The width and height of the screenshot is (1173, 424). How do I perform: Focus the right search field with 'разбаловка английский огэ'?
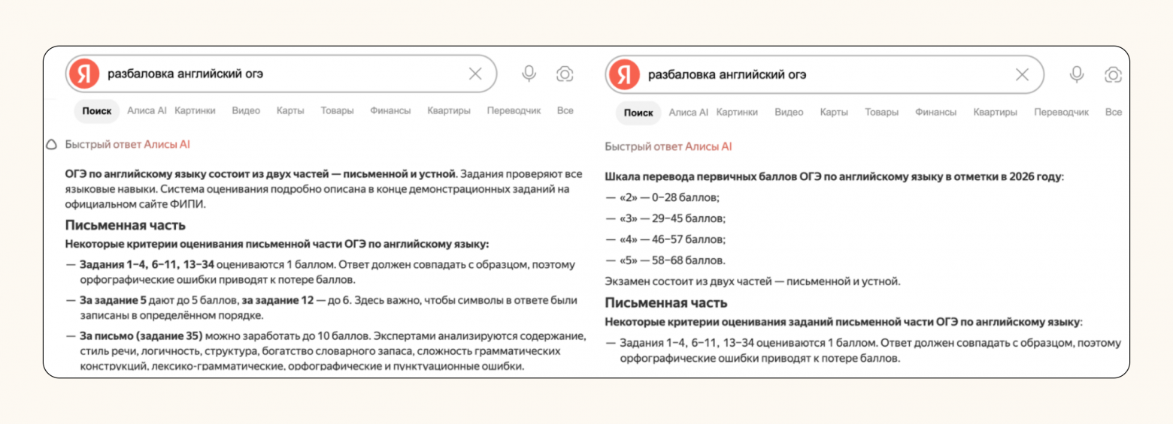(825, 74)
